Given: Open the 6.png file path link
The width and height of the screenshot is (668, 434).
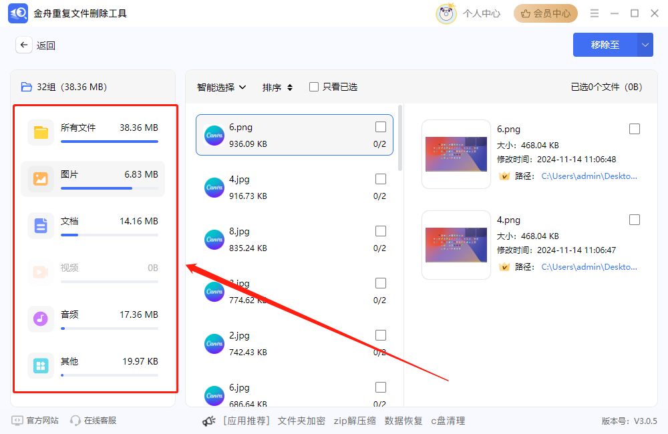Looking at the screenshot, I should 589,176.
